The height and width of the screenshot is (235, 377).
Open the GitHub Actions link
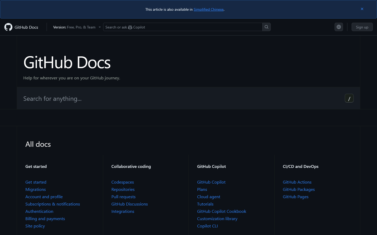pyautogui.click(x=297, y=182)
